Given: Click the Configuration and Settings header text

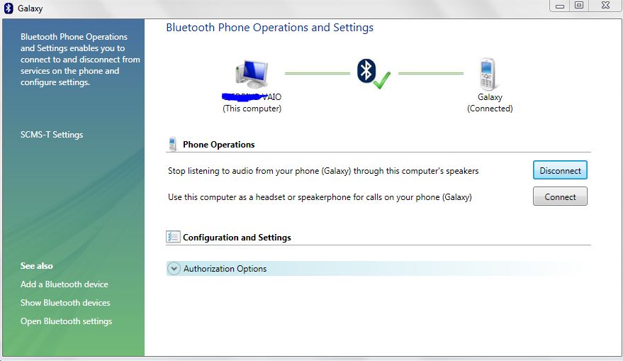Looking at the screenshot, I should 237,238.
